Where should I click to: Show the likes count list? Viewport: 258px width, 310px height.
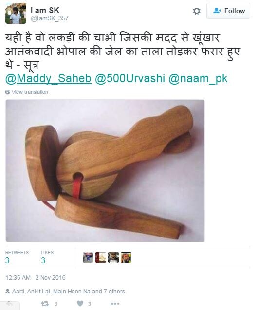click(47, 257)
